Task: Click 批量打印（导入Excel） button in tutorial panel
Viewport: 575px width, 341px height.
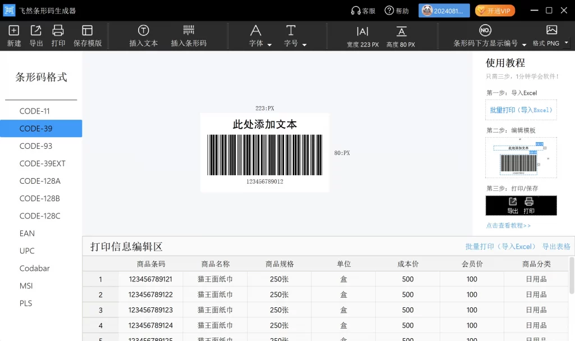Action: tap(521, 110)
